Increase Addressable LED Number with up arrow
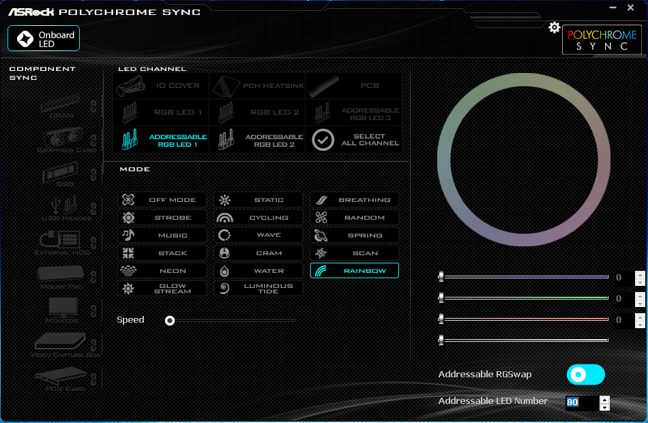Image resolution: width=648 pixels, height=423 pixels. tap(604, 399)
